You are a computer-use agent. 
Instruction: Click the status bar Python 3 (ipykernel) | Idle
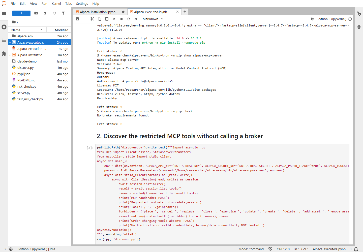click(37, 249)
